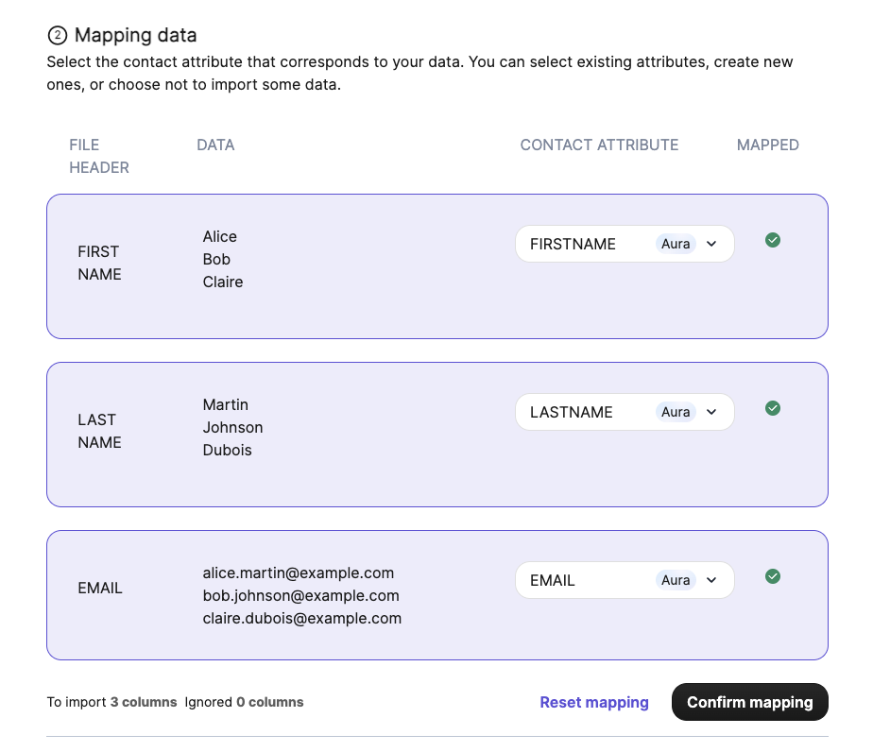Expand the FIRSTNAME attribute dropdown arrow
The height and width of the screenshot is (752, 873).
(712, 244)
